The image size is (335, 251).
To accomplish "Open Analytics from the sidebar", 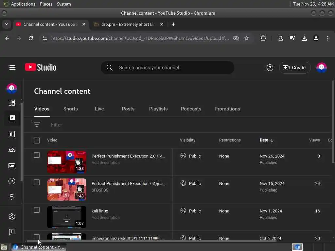I will [12, 134].
